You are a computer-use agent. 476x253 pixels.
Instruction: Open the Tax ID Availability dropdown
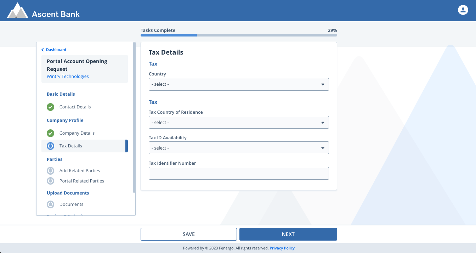click(x=239, y=148)
